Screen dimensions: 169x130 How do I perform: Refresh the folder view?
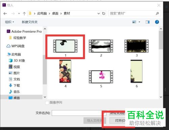[103, 13]
